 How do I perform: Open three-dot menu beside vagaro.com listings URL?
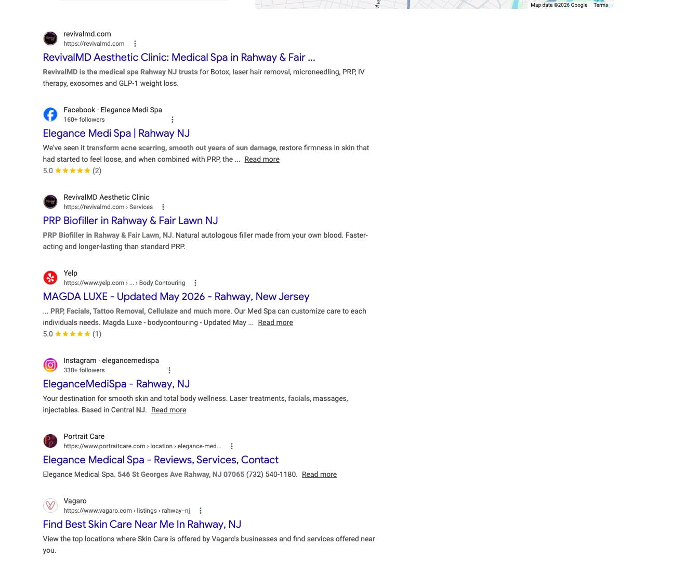tap(201, 511)
